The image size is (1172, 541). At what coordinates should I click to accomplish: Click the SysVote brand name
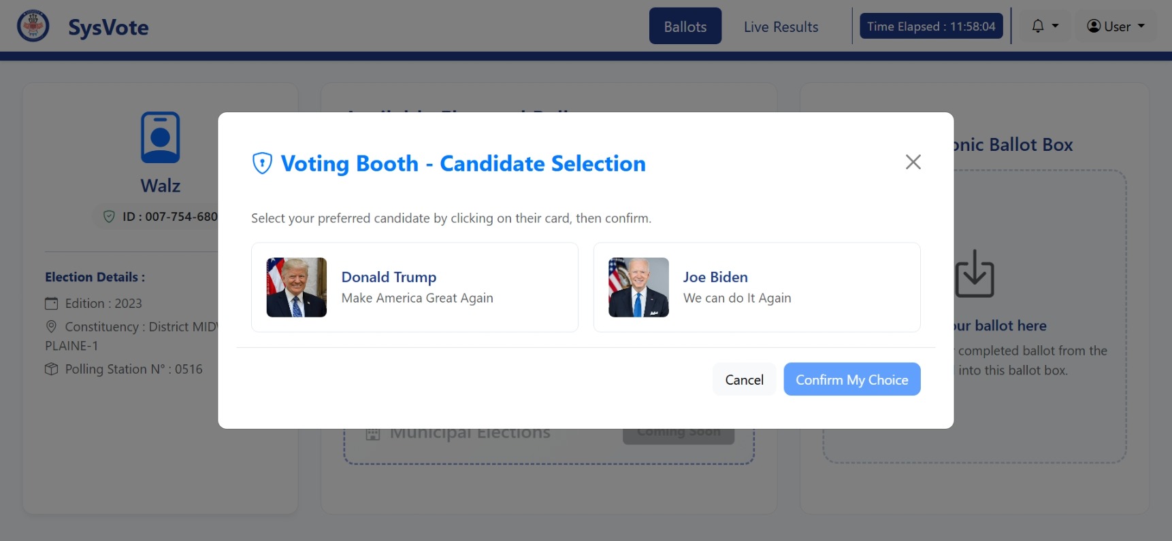tap(108, 27)
